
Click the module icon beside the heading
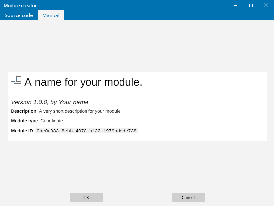tap(16, 80)
